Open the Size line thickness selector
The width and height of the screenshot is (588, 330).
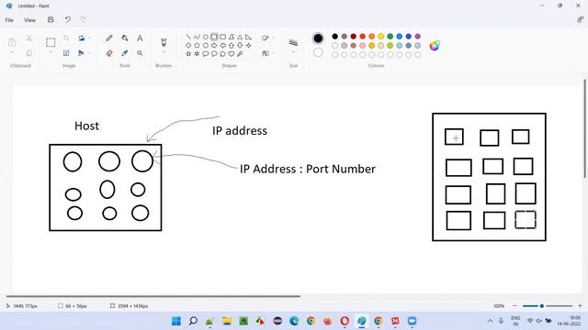coord(293,43)
